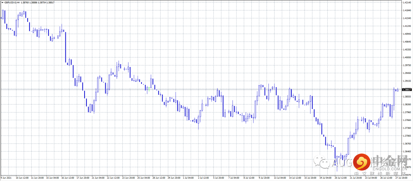
Task: Click the 23 Jun 20:00 time label
Action: tap(128, 178)
